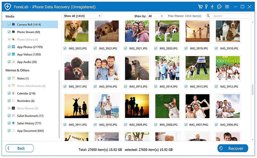This screenshot has width=257, height=158.
Task: Click the IMG_3919.JPG file name
Action: (199, 48)
